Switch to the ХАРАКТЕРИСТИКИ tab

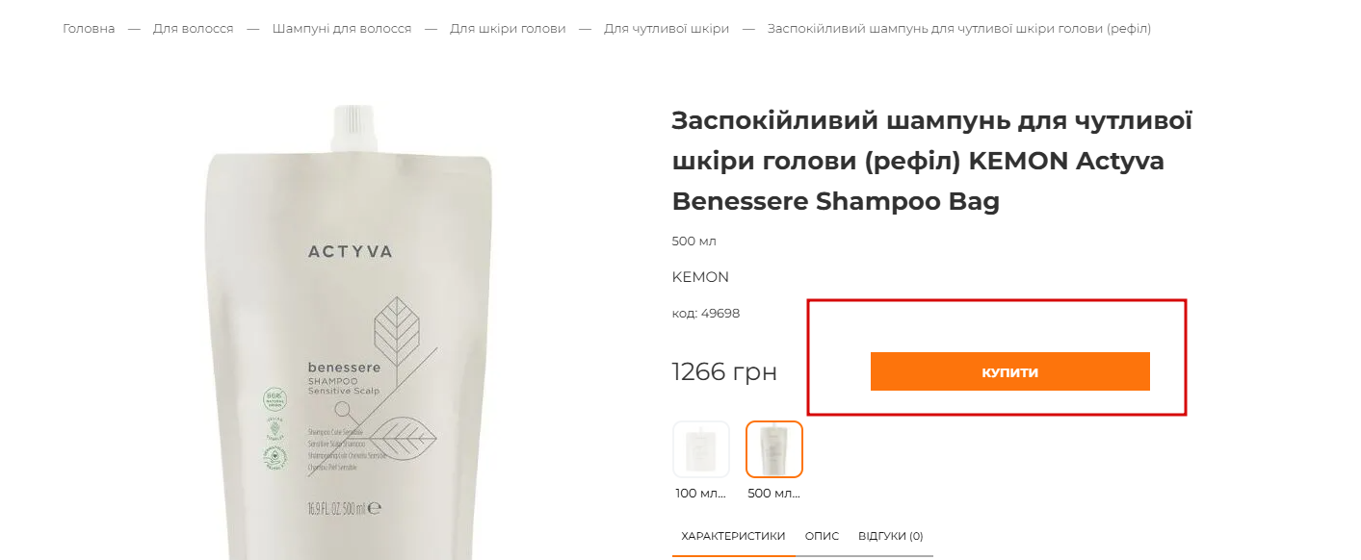pyautogui.click(x=733, y=536)
